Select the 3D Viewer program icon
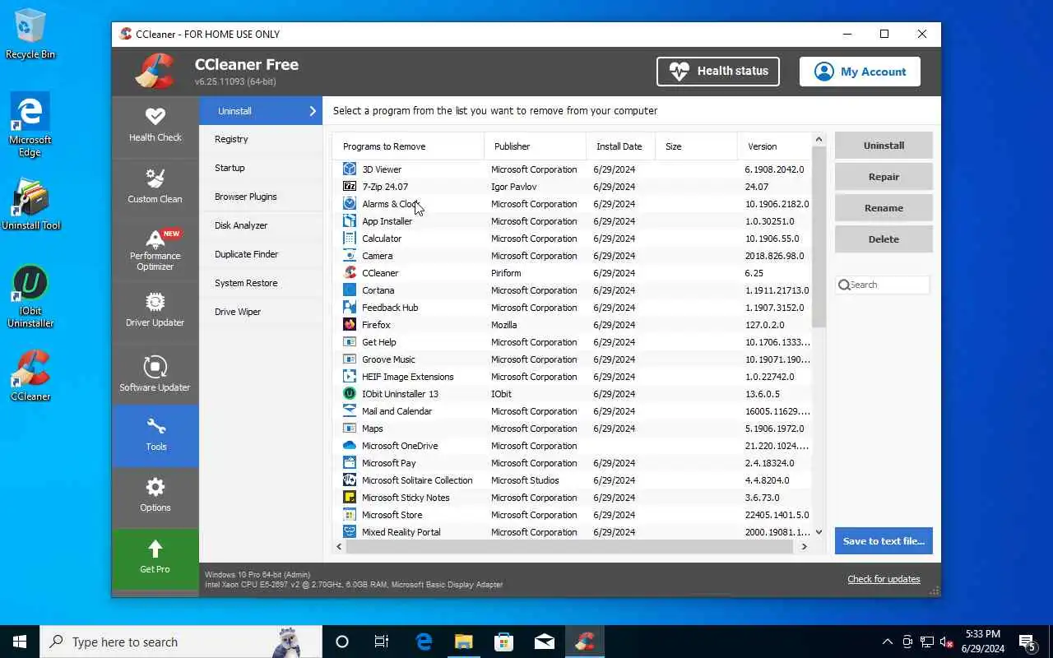The height and width of the screenshot is (658, 1053). point(350,169)
